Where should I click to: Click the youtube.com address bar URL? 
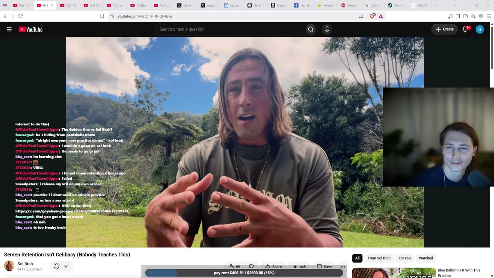pos(145,16)
